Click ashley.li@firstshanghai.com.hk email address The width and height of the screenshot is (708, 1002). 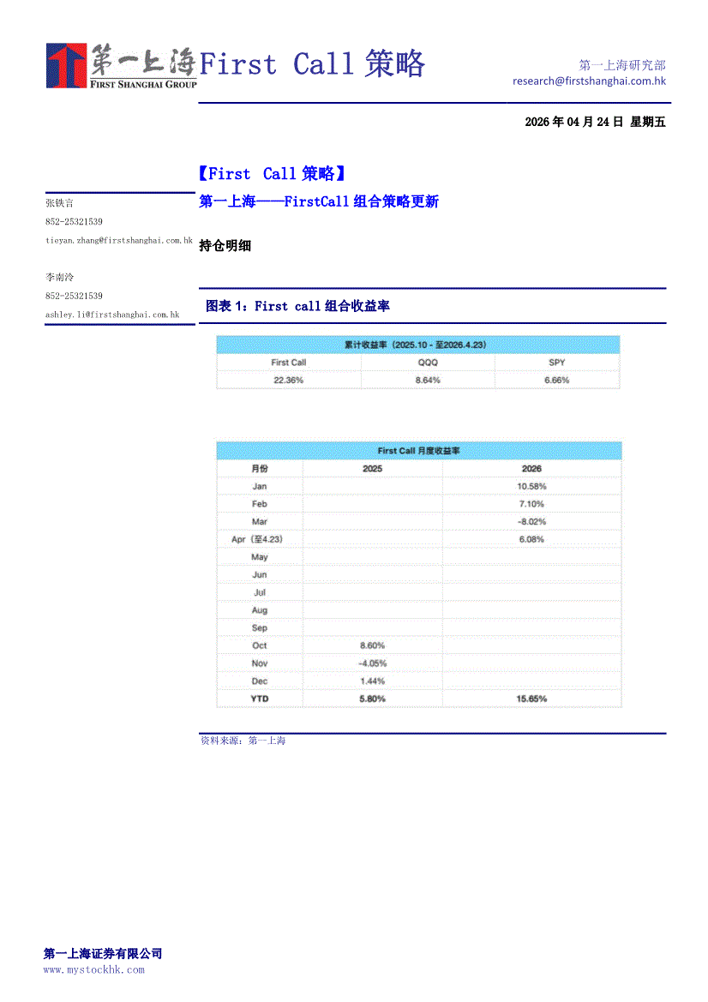pyautogui.click(x=112, y=315)
